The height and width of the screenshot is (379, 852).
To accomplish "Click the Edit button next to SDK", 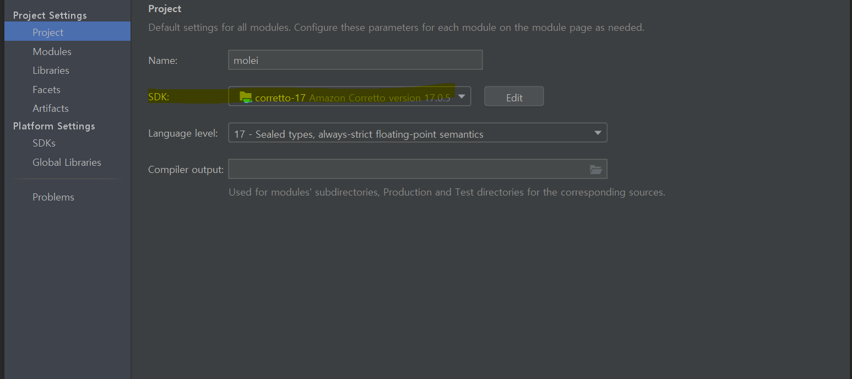I will coord(513,96).
